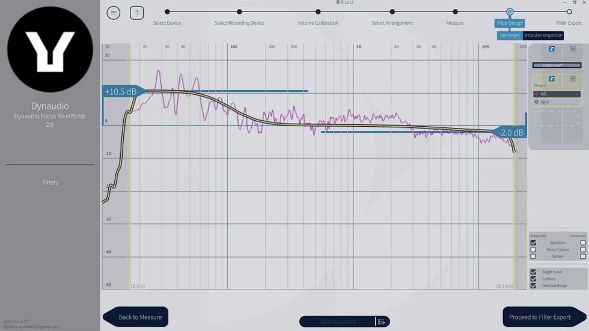Click the Measured column header
This screenshot has width=589, height=331.
pyautogui.click(x=538, y=235)
